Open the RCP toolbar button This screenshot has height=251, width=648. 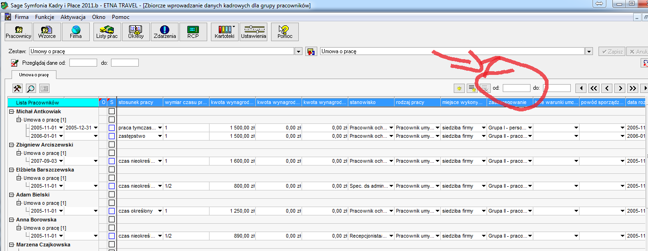(193, 31)
